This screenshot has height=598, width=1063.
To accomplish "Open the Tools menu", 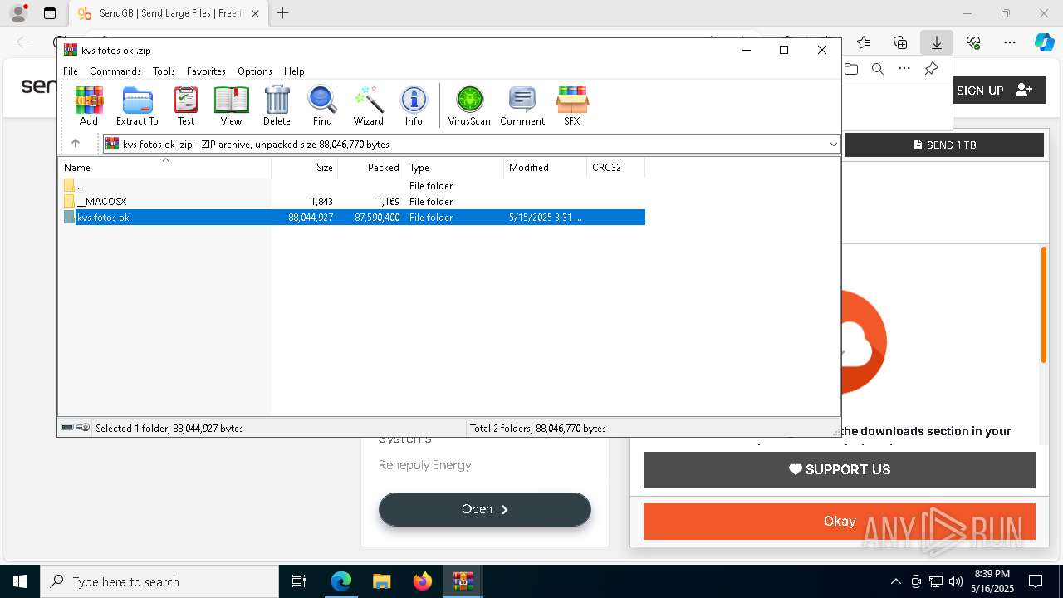I will [x=164, y=71].
